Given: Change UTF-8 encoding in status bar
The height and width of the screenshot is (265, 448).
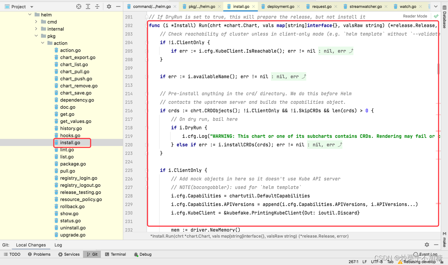Looking at the screenshot, I should 377,262.
